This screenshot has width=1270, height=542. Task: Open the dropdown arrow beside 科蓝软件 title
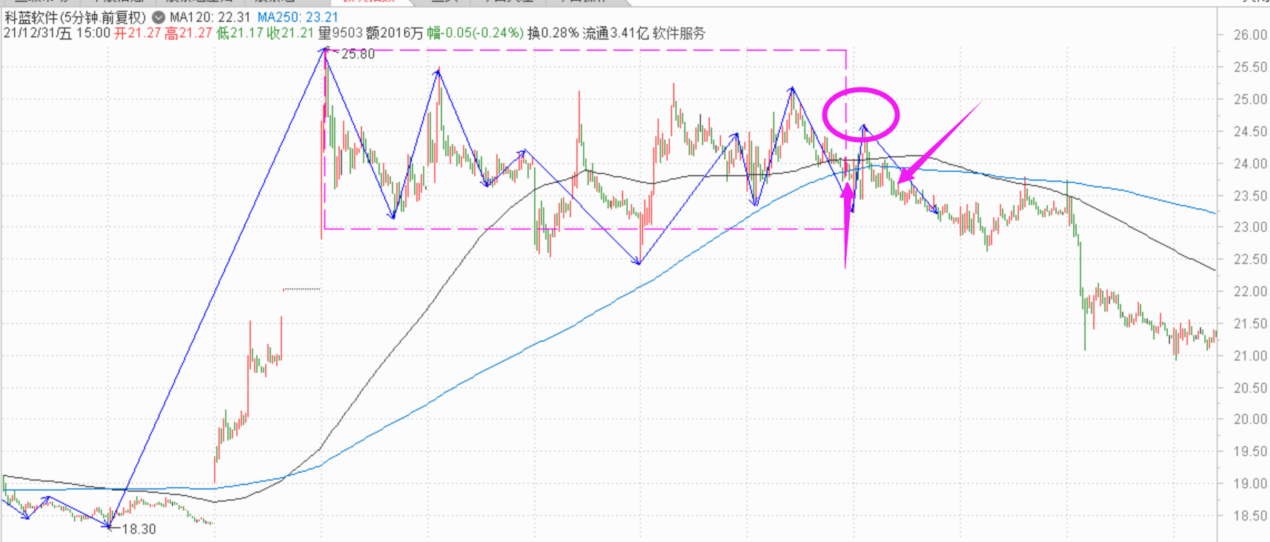[159, 17]
